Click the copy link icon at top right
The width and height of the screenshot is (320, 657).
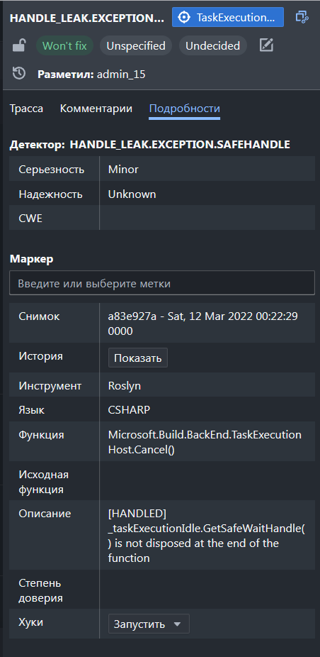pos(302,17)
